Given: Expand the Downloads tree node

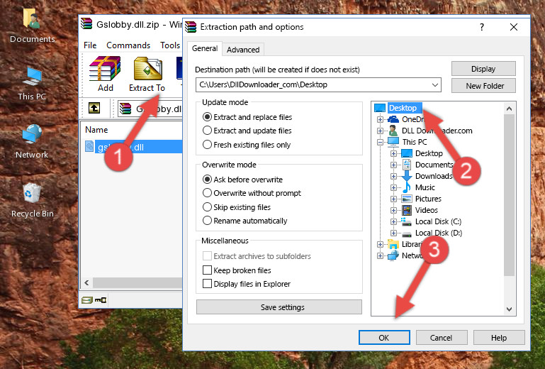Looking at the screenshot, I should [x=393, y=176].
